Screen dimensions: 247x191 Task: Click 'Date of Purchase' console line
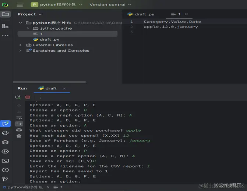90,141
